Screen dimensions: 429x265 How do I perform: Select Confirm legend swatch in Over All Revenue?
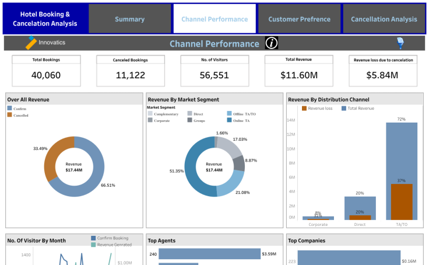(10, 109)
